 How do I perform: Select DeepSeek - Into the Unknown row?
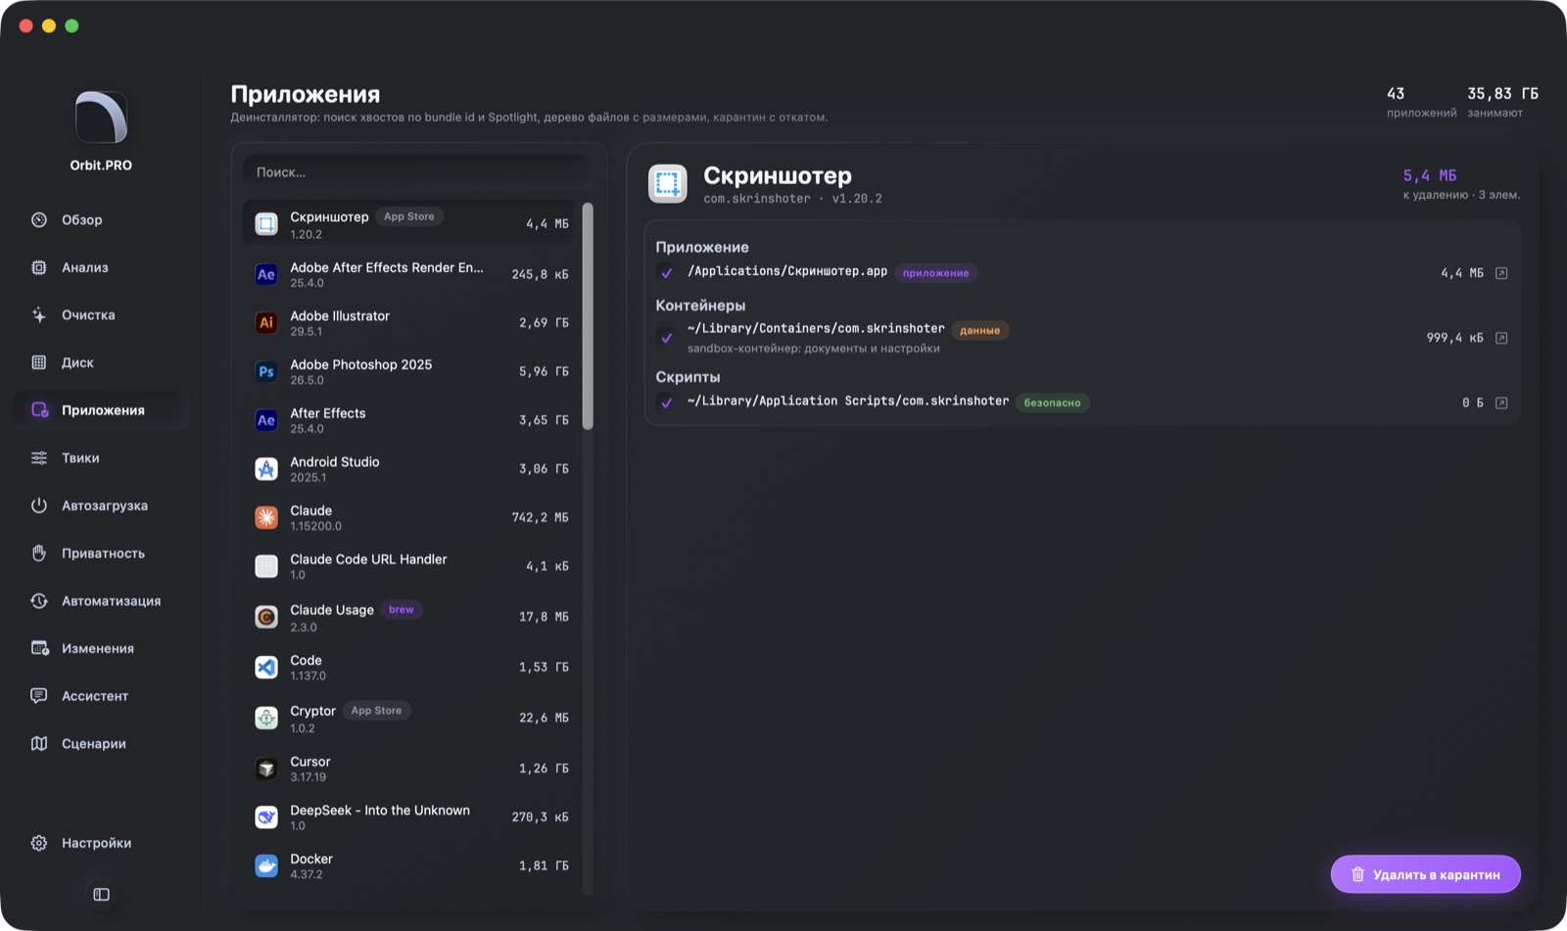pyautogui.click(x=412, y=817)
